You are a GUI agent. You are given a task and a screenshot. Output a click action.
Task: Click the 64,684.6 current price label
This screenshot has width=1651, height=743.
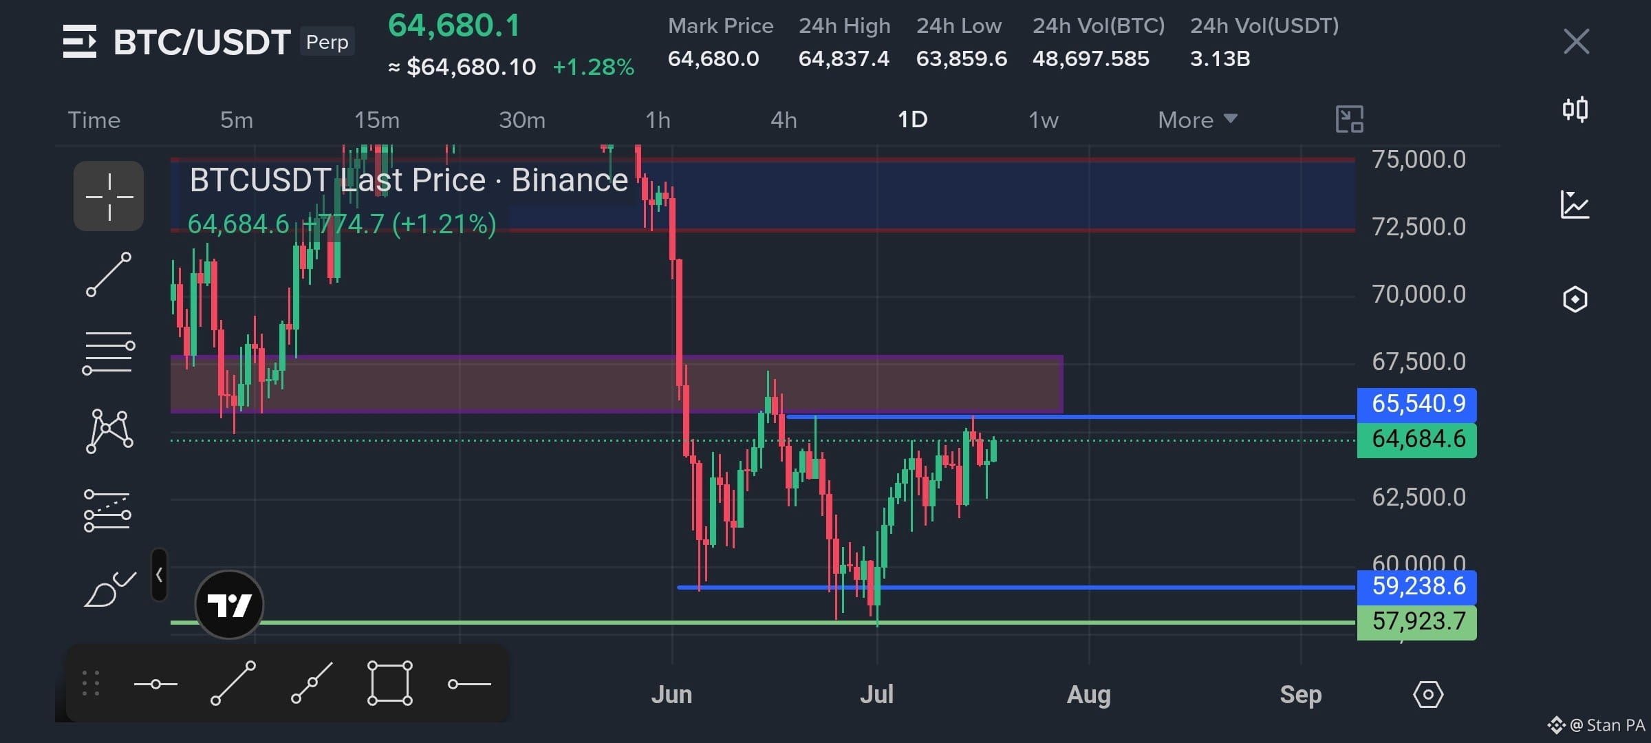[x=1417, y=439]
